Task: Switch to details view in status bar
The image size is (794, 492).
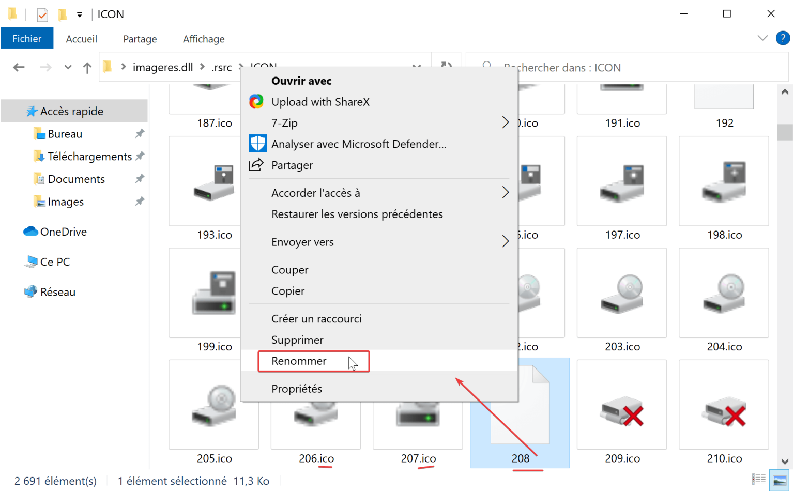Action: tap(759, 481)
